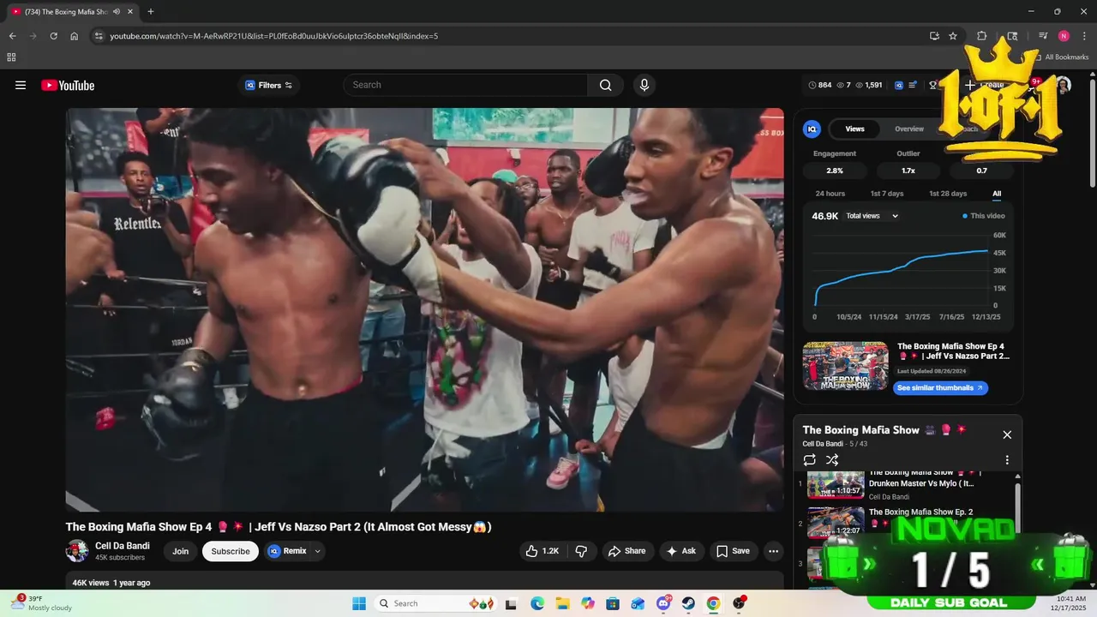Open playlist options three-dot menu

click(x=1007, y=460)
